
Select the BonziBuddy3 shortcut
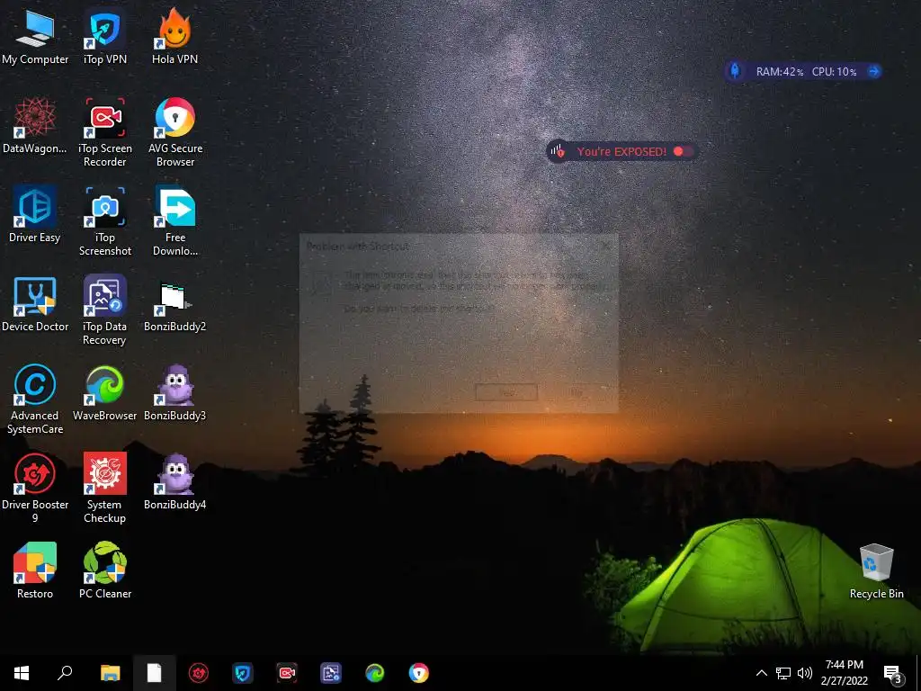click(x=175, y=394)
